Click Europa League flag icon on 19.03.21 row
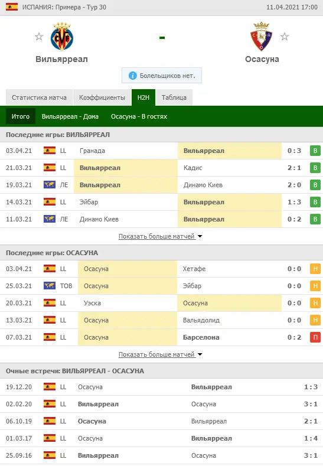This screenshot has height=466, width=323. tap(50, 185)
